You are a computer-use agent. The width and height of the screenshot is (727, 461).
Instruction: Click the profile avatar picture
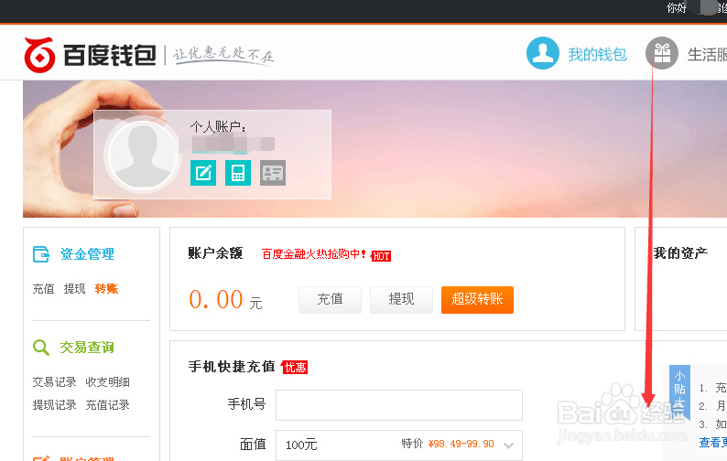pyautogui.click(x=142, y=155)
